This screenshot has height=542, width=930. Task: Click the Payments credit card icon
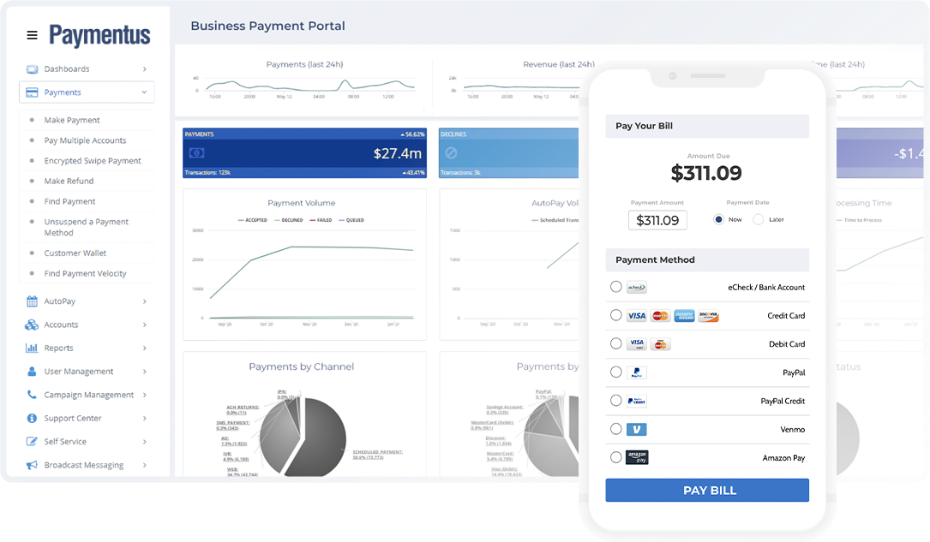pos(32,92)
